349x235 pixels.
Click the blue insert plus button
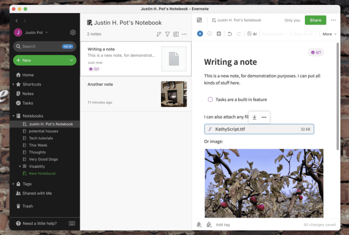200,33
